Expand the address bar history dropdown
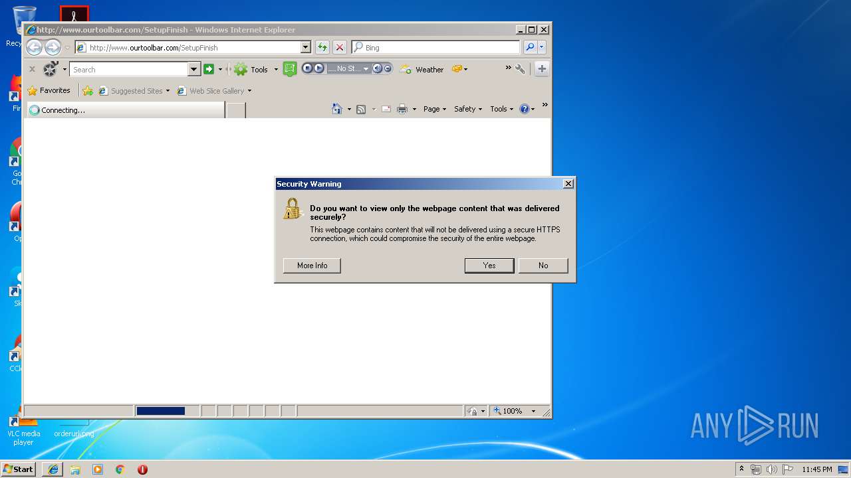Viewport: 851px width, 478px height. tap(306, 47)
